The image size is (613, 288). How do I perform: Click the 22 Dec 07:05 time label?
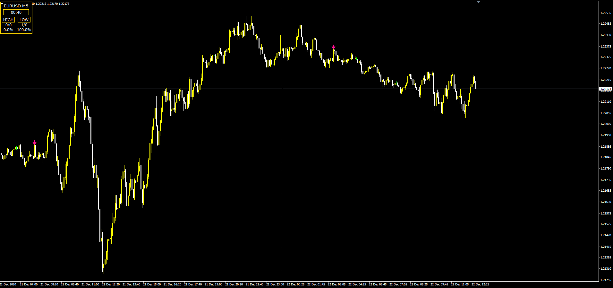(398, 284)
